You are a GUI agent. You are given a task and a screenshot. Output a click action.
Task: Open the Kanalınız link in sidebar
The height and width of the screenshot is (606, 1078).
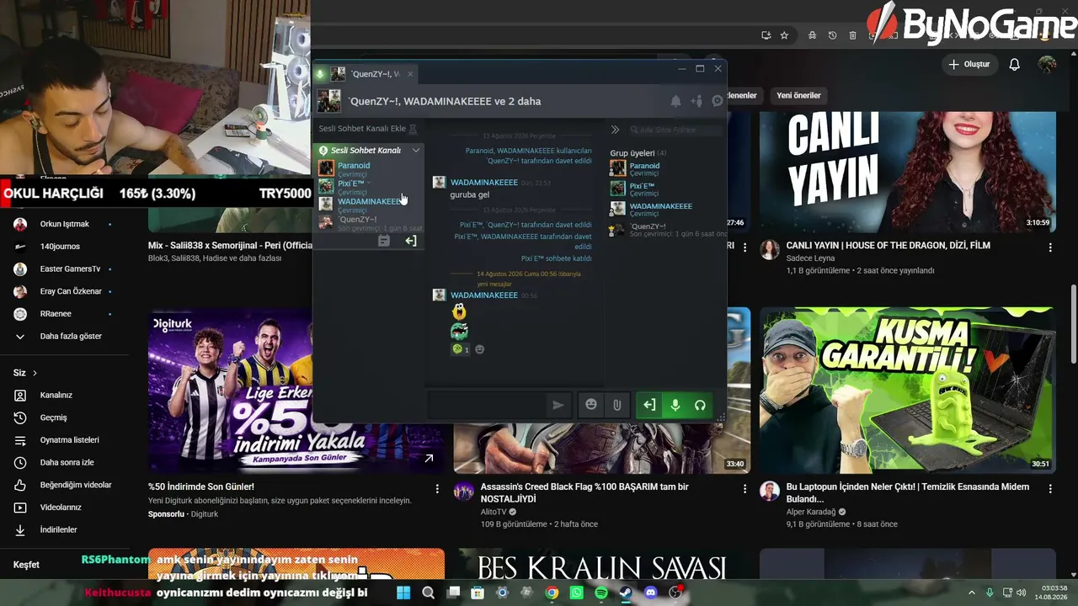tap(57, 395)
